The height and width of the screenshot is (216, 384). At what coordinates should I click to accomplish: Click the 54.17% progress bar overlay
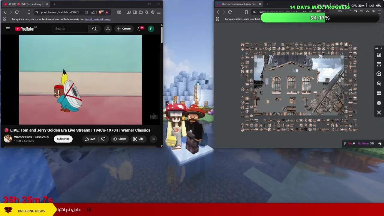[320, 18]
